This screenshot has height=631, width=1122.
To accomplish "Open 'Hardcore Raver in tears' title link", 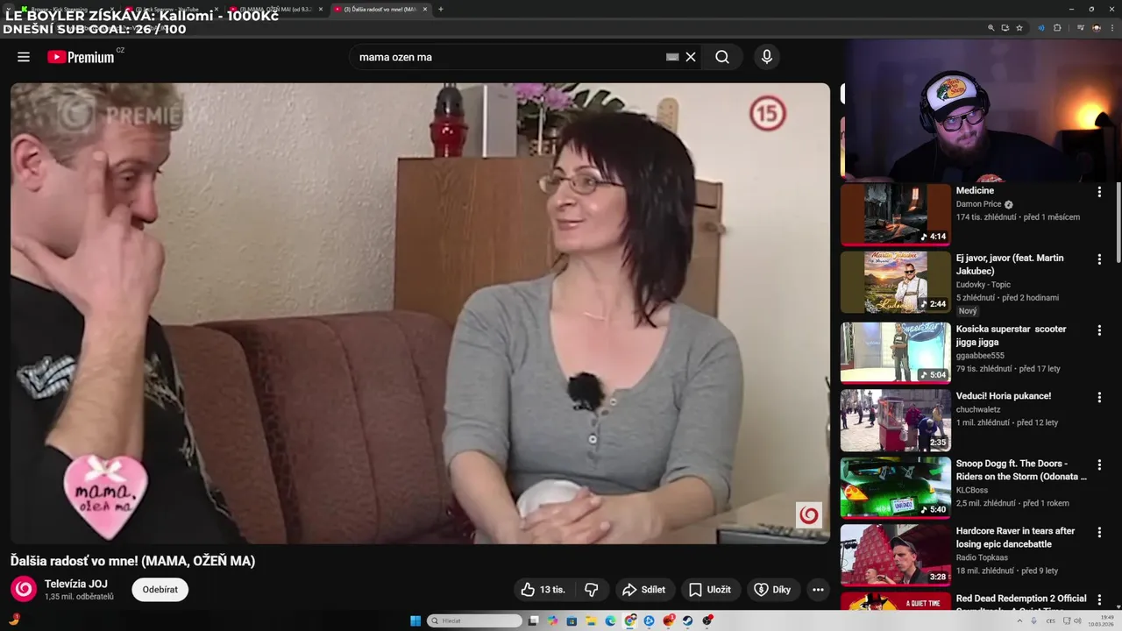I will coord(1015,537).
